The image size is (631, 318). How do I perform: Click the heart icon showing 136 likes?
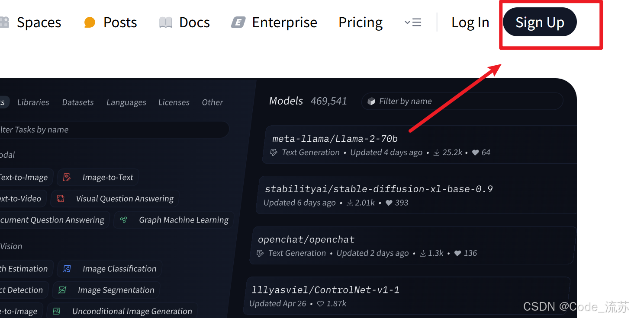(x=457, y=253)
